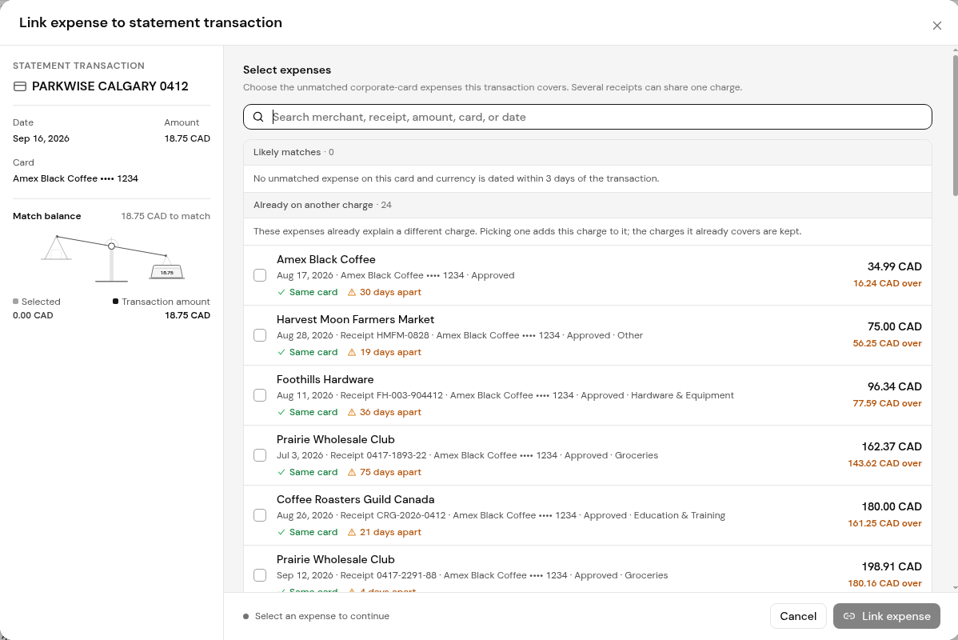This screenshot has height=640, width=958.
Task: Click the 143.62 CAD over label
Action: click(884, 462)
